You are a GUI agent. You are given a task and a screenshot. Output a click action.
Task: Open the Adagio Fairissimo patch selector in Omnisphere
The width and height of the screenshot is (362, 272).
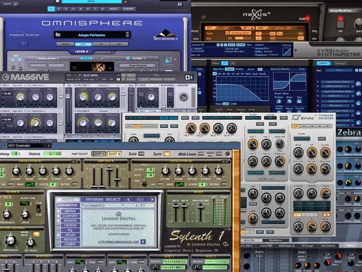pyautogui.click(x=92, y=35)
